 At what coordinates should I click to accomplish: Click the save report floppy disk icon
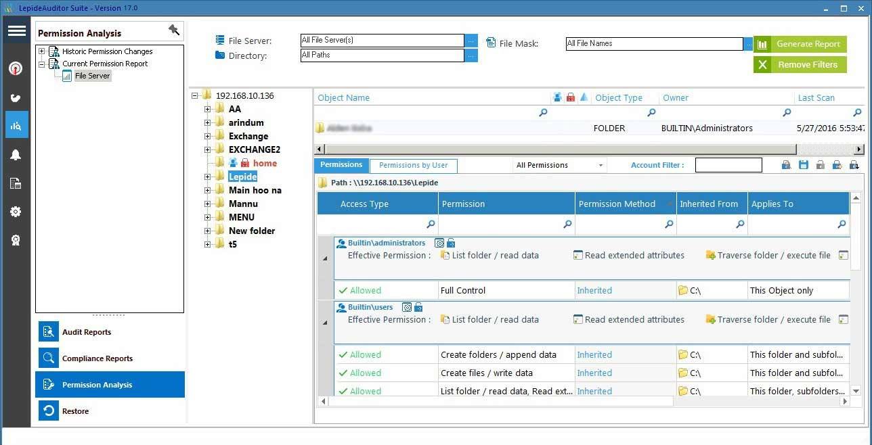(x=803, y=164)
